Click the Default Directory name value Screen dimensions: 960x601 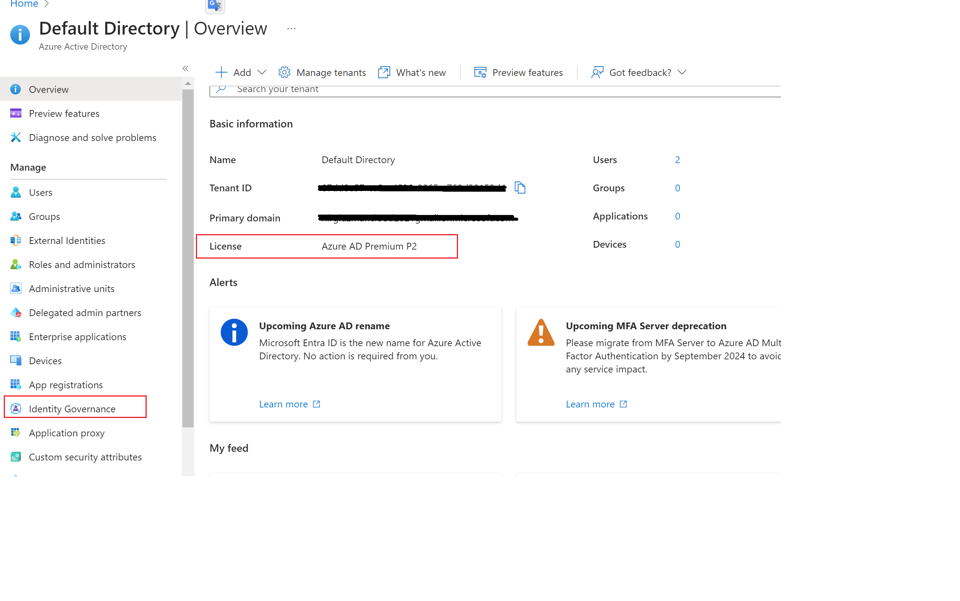[x=358, y=159]
